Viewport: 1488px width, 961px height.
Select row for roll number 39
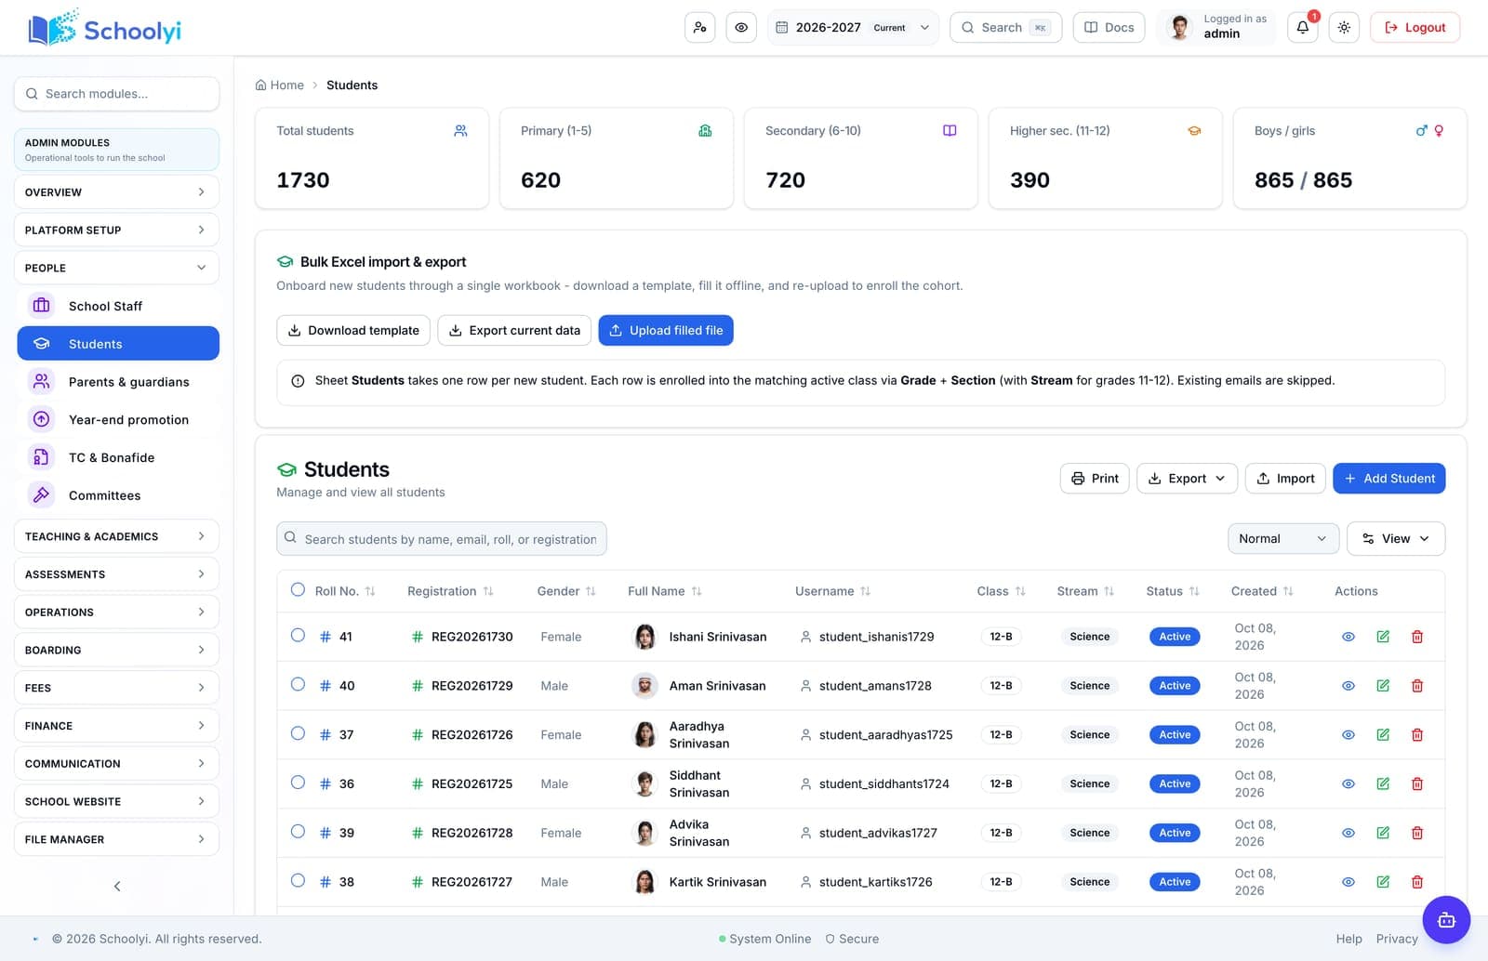[x=298, y=831]
